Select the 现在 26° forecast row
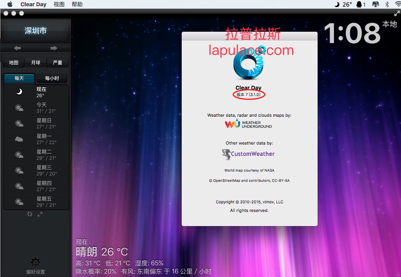 pos(36,92)
